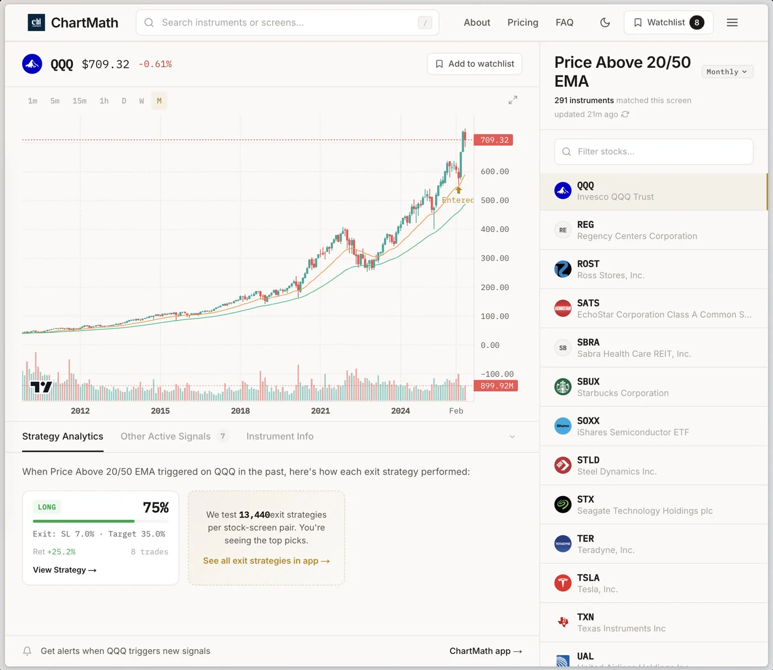Select SBUX Starbucks Corporation row
773x670 pixels.
coord(654,387)
